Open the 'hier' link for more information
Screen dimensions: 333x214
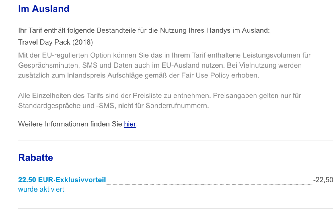(x=130, y=124)
